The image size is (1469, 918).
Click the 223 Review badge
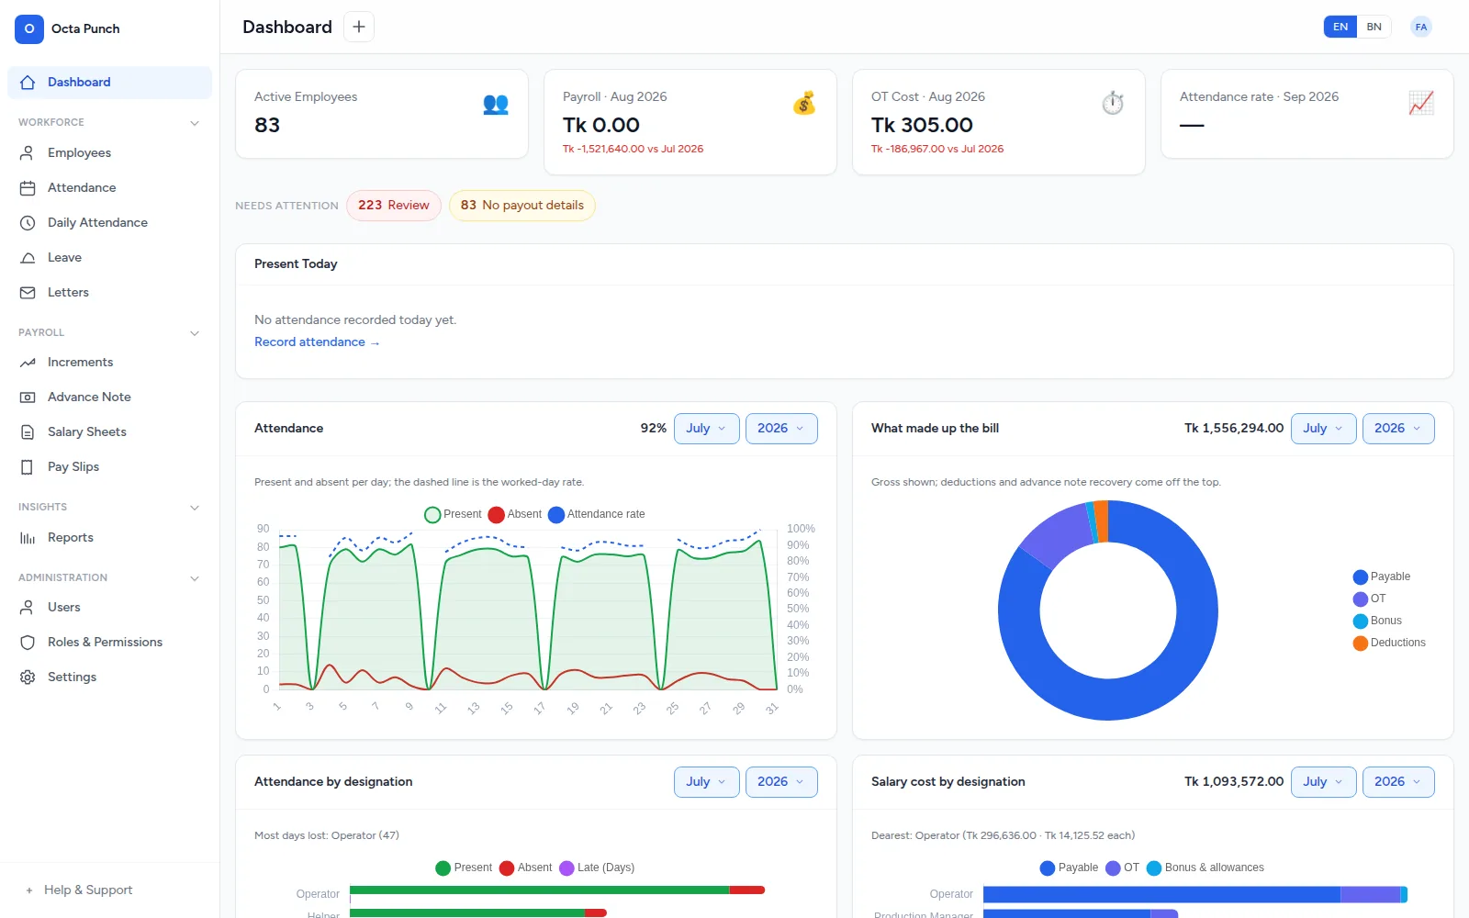(394, 206)
